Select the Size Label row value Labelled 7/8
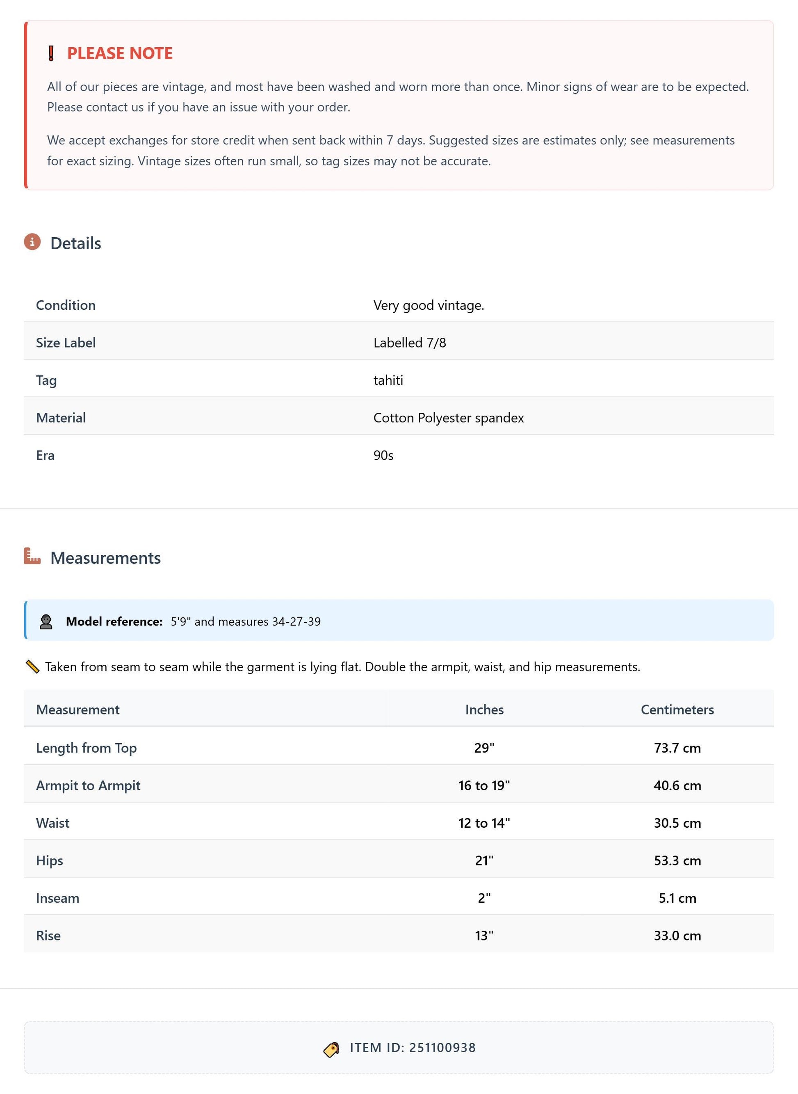 (410, 343)
